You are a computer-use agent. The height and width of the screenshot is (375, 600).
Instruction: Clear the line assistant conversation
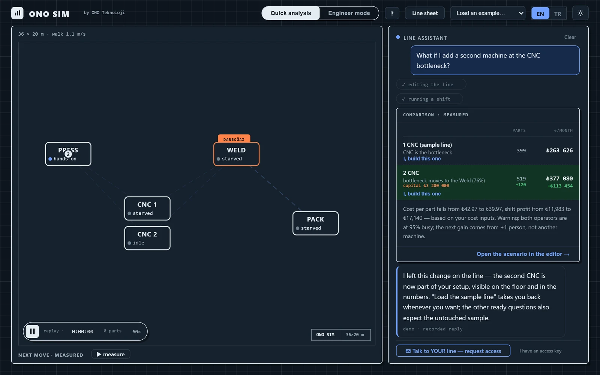pos(570,37)
